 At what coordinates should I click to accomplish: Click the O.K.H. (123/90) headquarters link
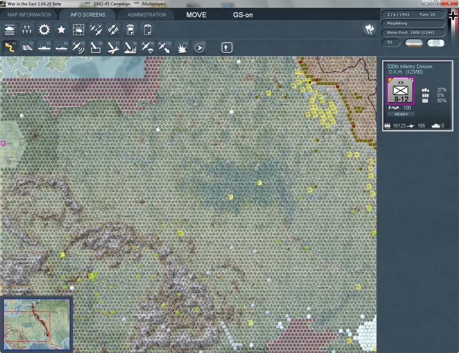(x=405, y=72)
